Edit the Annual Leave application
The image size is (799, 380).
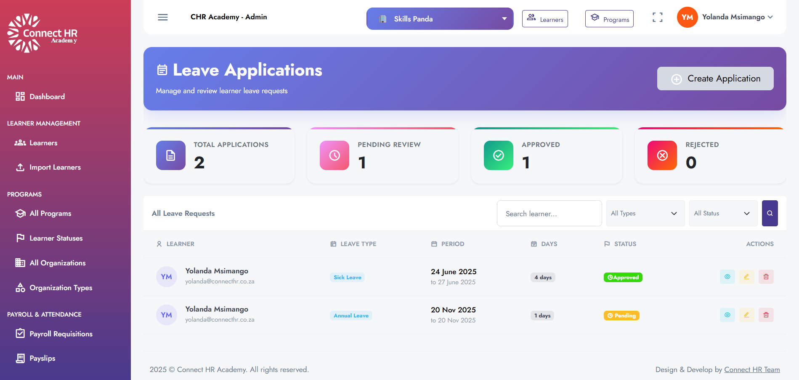(x=746, y=315)
